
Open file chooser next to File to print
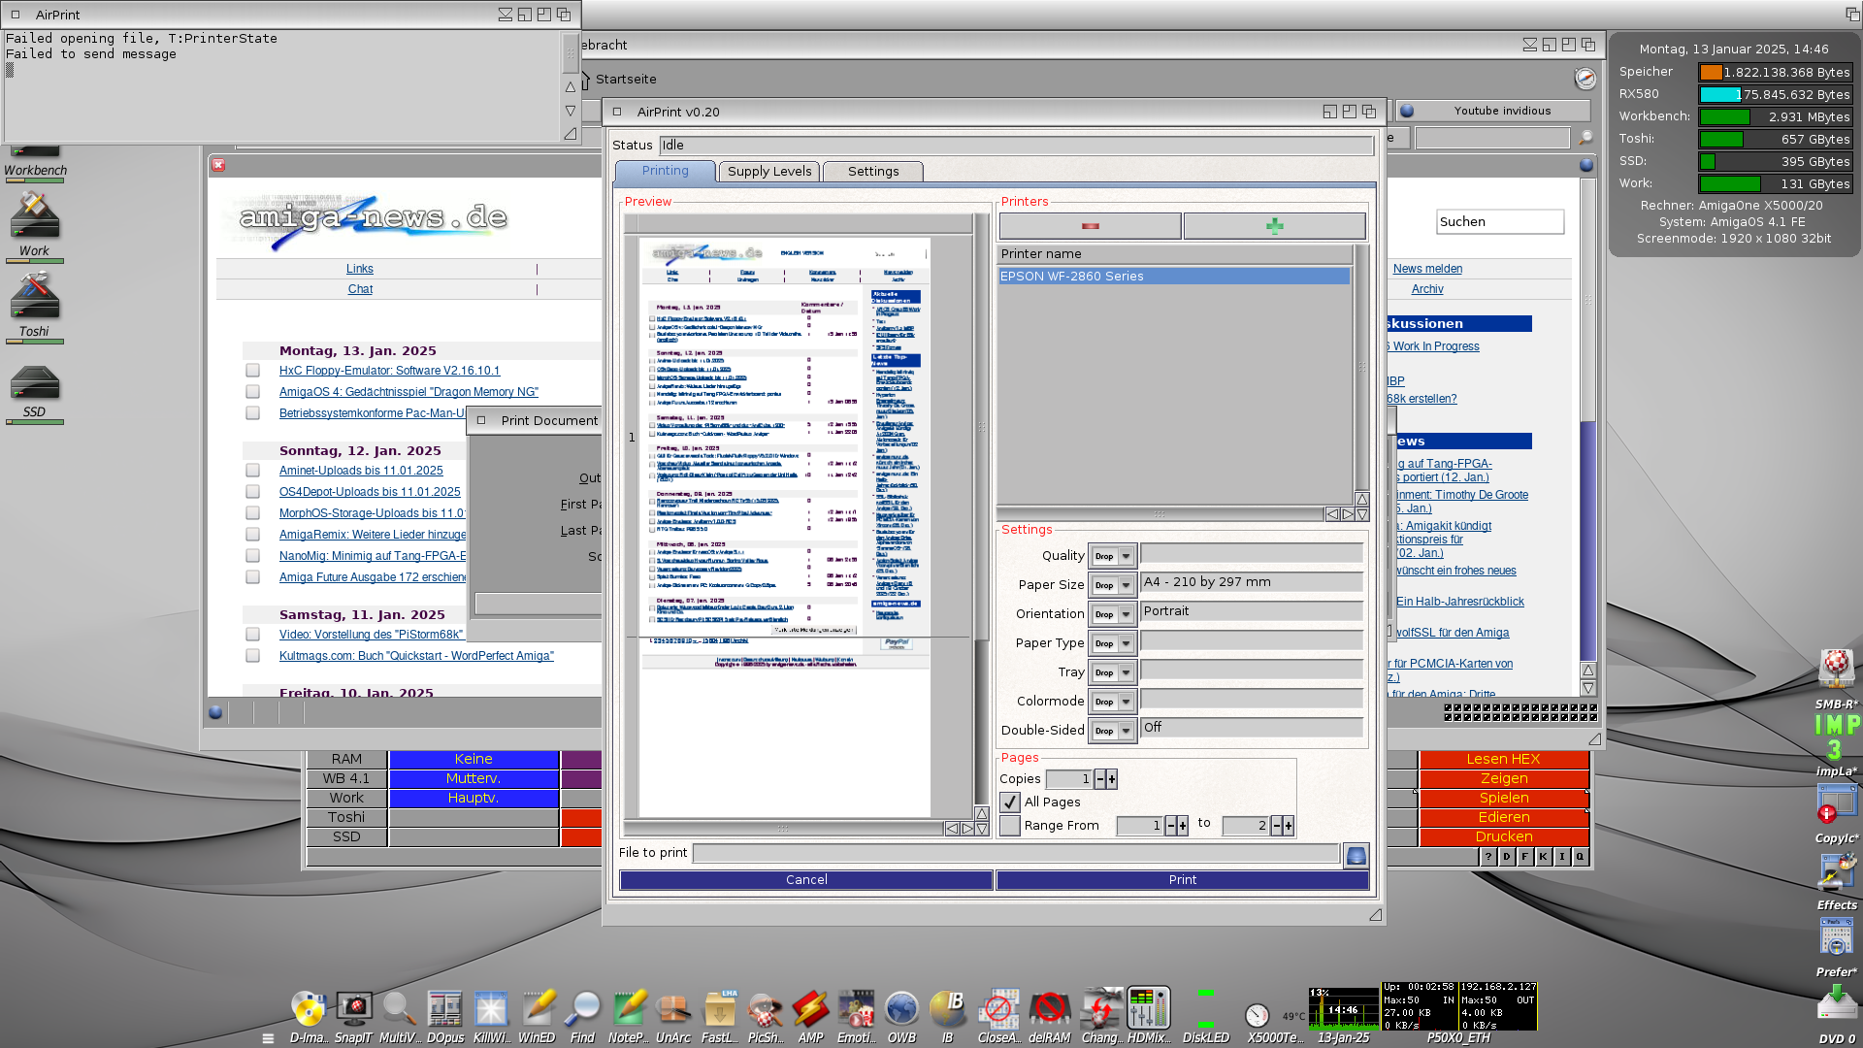[1356, 855]
